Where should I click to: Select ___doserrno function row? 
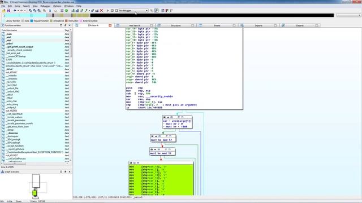[35, 133]
